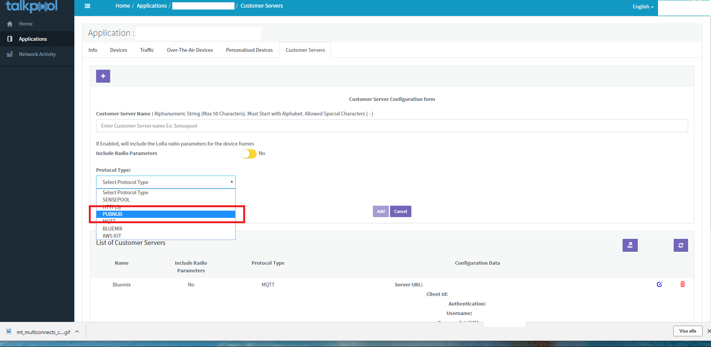Click the talkpool logo
This screenshot has width=711, height=347.
32,6
